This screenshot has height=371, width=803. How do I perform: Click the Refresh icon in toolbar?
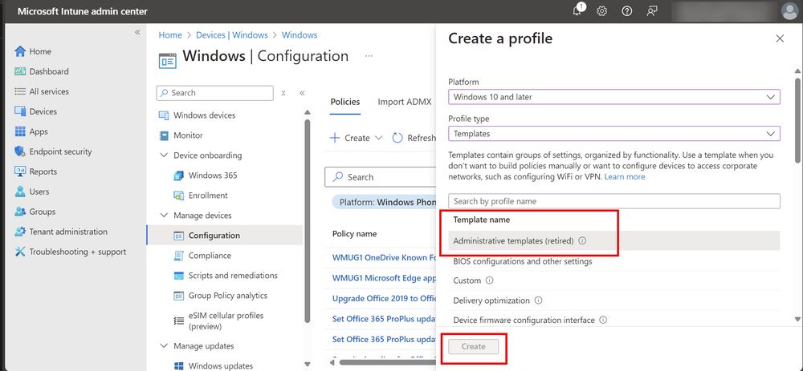click(x=397, y=138)
